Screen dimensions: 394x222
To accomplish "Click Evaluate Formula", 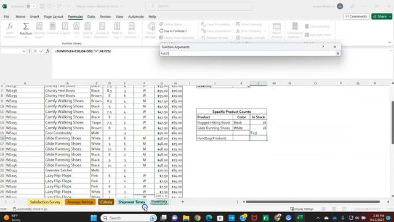I will tap(251, 38).
